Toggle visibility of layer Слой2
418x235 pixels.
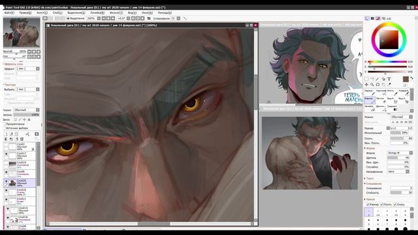pos(6,145)
